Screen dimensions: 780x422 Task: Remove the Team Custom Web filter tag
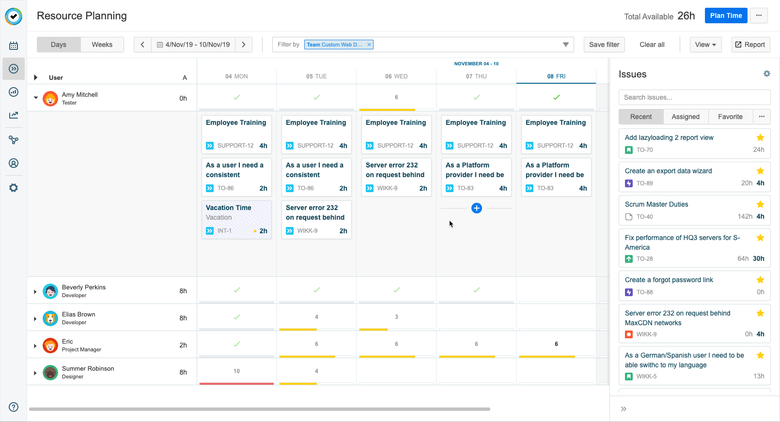(369, 45)
